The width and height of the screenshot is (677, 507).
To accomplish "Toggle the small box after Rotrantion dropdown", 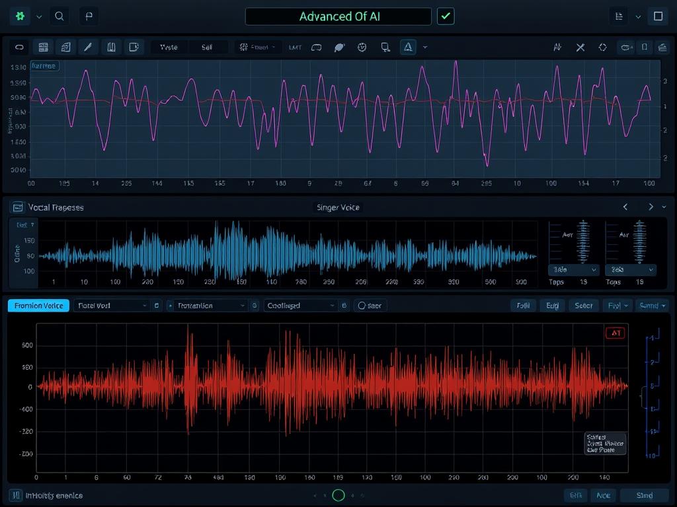I will pyautogui.click(x=255, y=306).
